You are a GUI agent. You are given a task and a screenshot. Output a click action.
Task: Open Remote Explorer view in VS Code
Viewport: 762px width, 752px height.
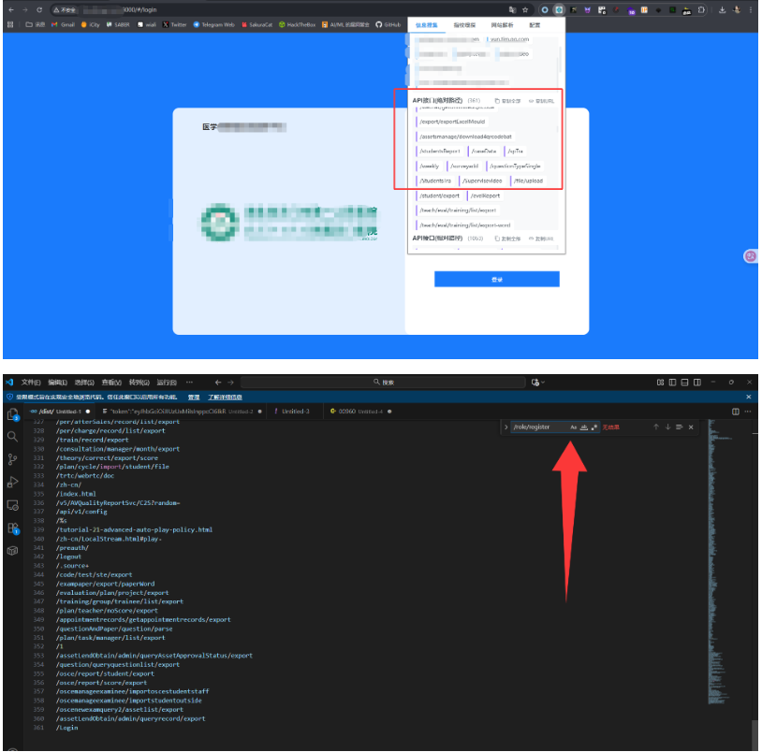[12, 505]
